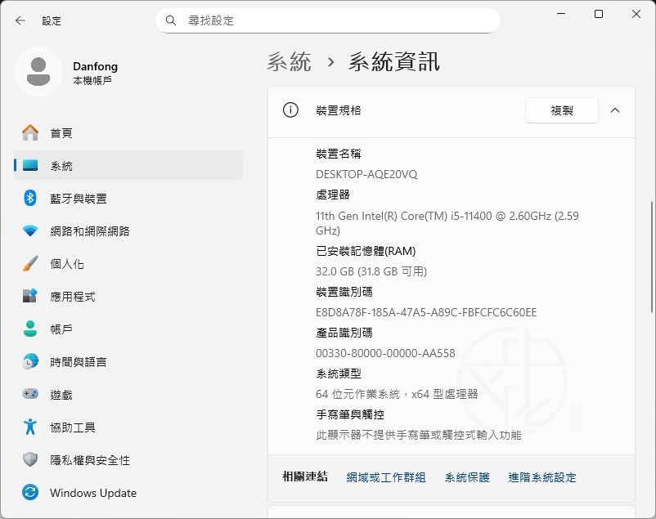Click the 產品識別碼 label

tap(344, 333)
